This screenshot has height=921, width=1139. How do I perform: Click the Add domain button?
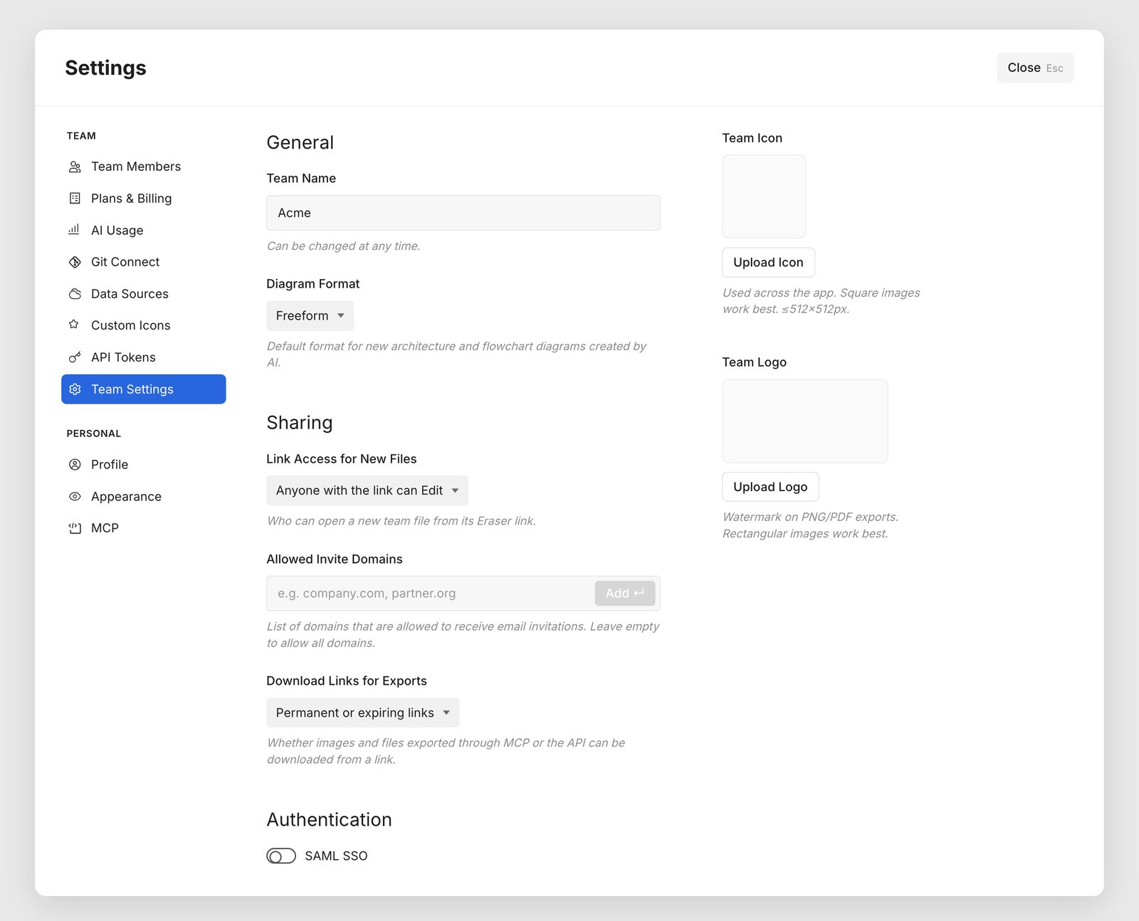point(625,593)
